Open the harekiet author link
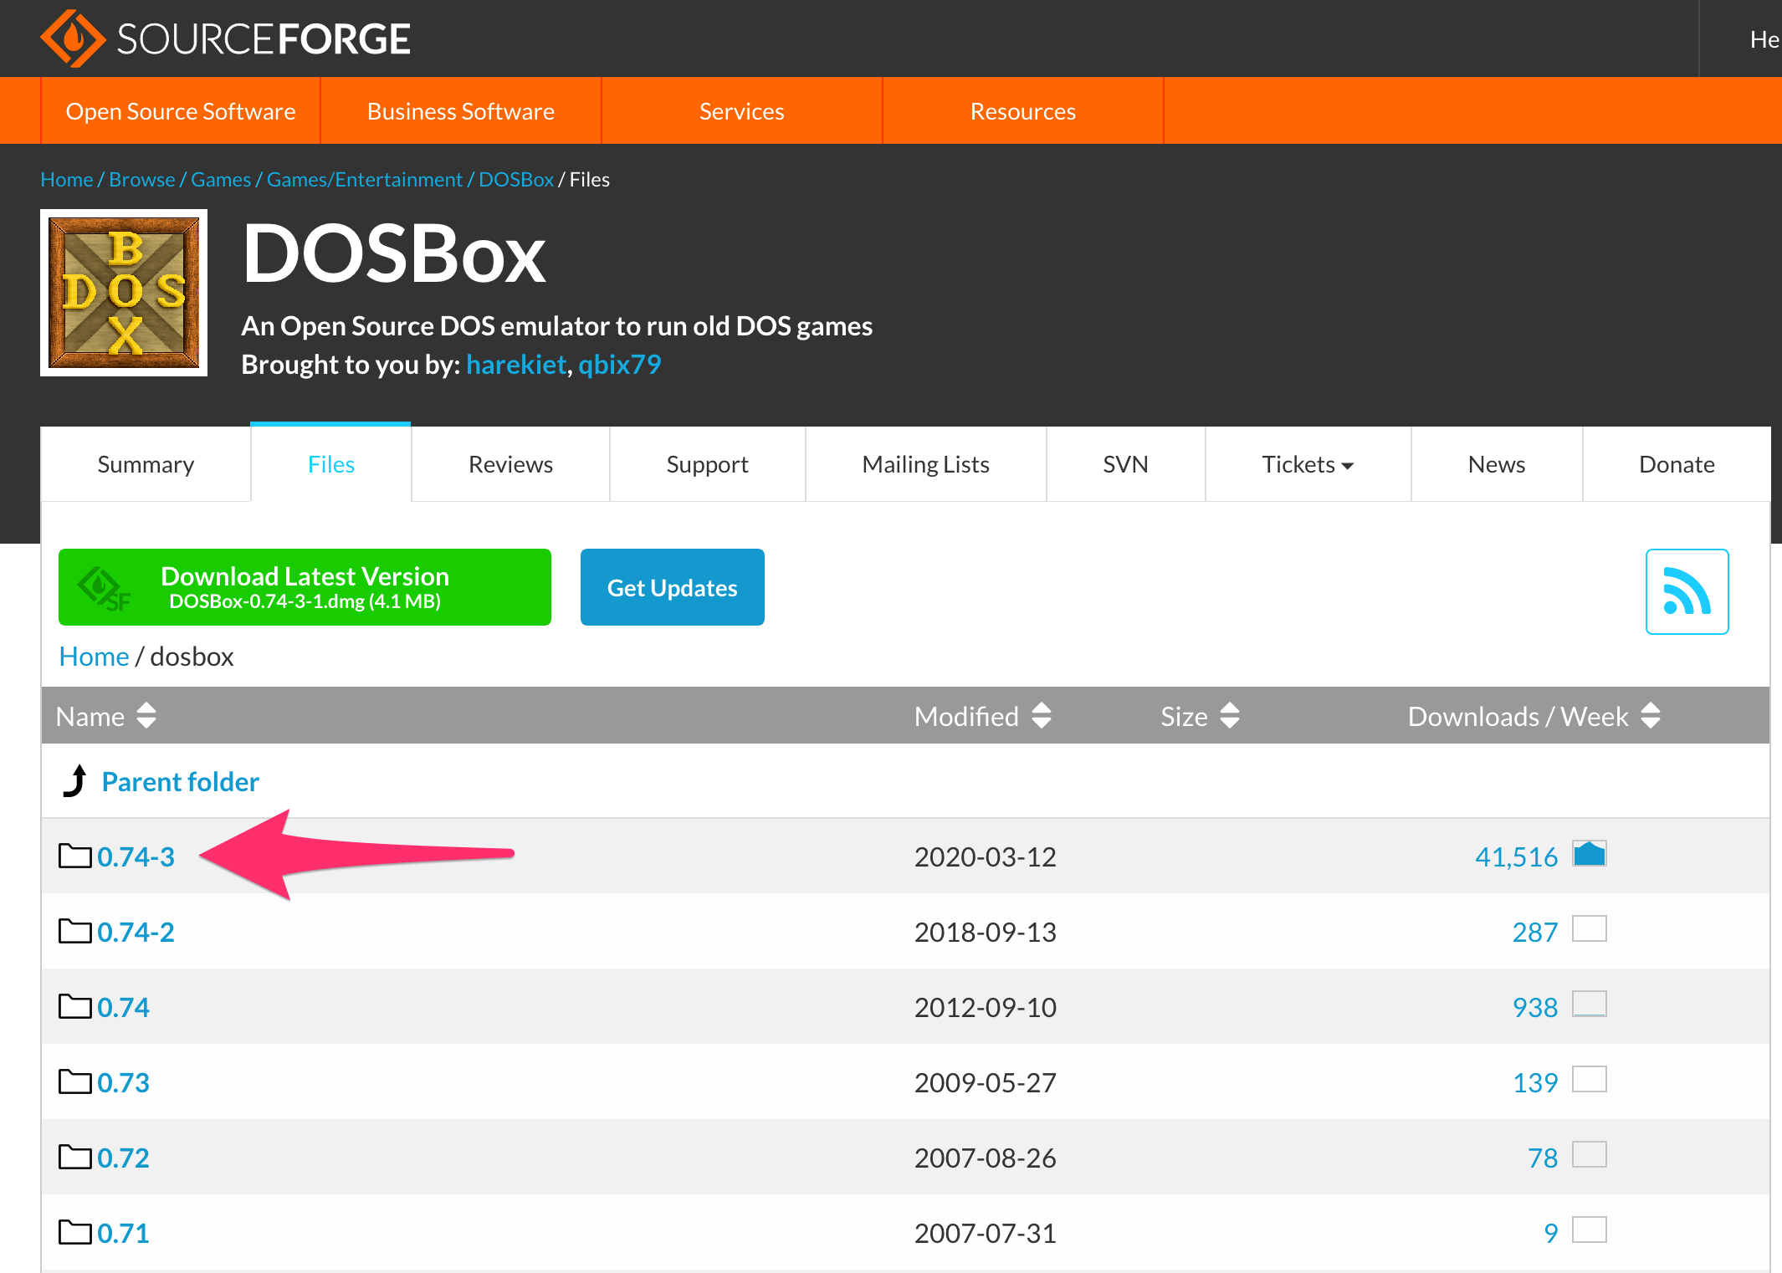The image size is (1782, 1273). pos(515,365)
